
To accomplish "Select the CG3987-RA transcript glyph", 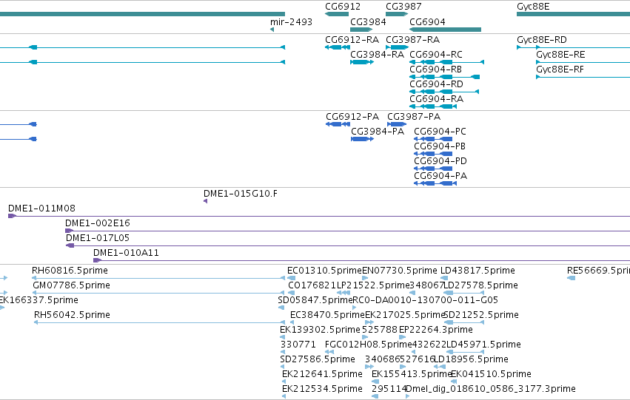I will point(397,47).
